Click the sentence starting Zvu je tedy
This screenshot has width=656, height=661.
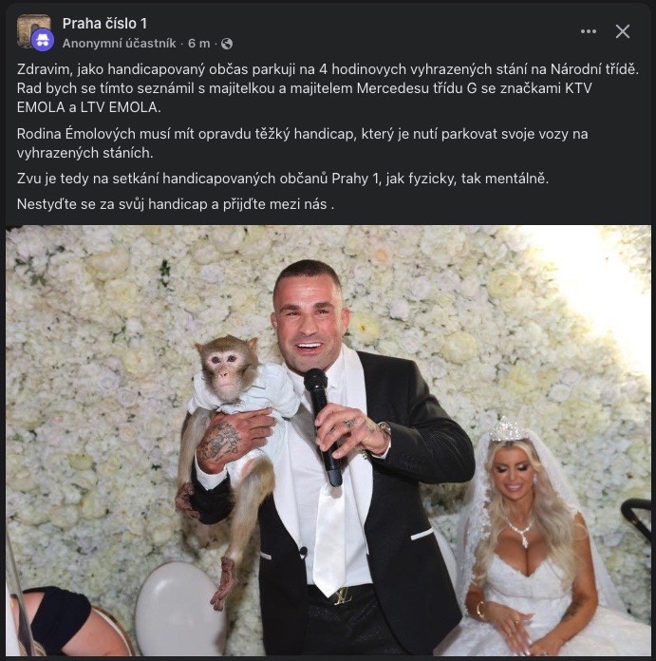pyautogui.click(x=283, y=179)
